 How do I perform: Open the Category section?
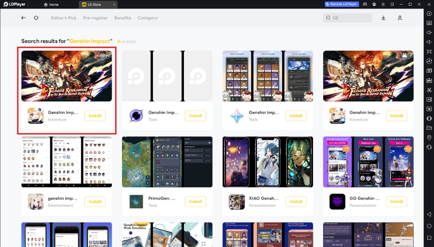click(x=147, y=18)
